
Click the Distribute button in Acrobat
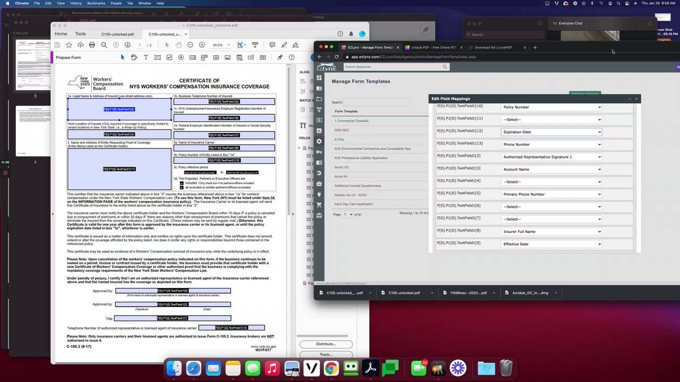pos(326,344)
